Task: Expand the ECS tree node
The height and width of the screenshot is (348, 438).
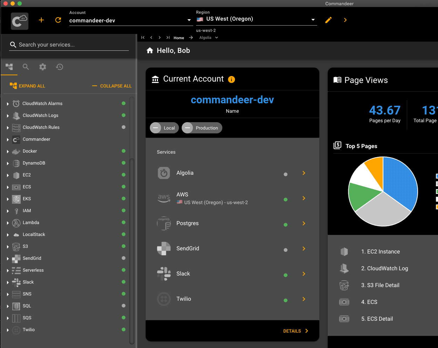Action: coord(8,187)
